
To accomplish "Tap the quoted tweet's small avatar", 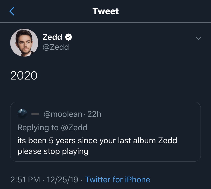I will [23, 114].
